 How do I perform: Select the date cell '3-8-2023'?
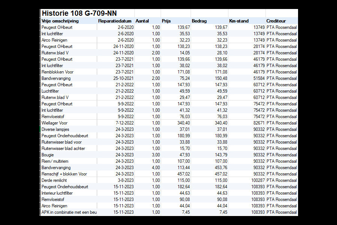coord(126,180)
